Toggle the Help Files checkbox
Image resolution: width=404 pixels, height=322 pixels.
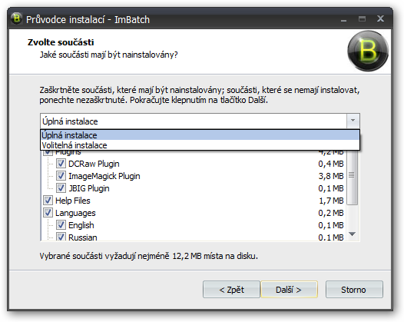pyautogui.click(x=48, y=201)
